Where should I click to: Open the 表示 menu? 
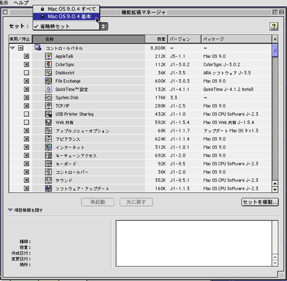pyautogui.click(x=4, y=3)
